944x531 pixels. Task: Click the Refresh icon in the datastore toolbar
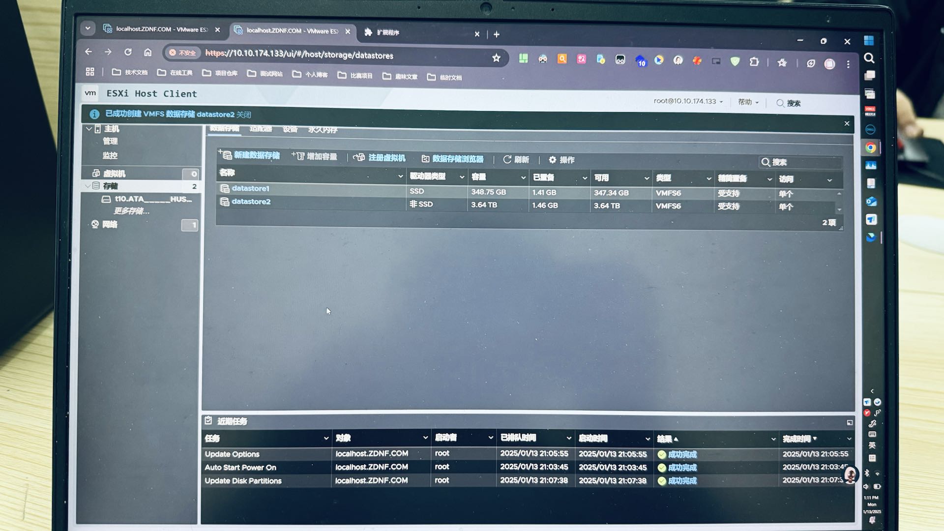507,159
